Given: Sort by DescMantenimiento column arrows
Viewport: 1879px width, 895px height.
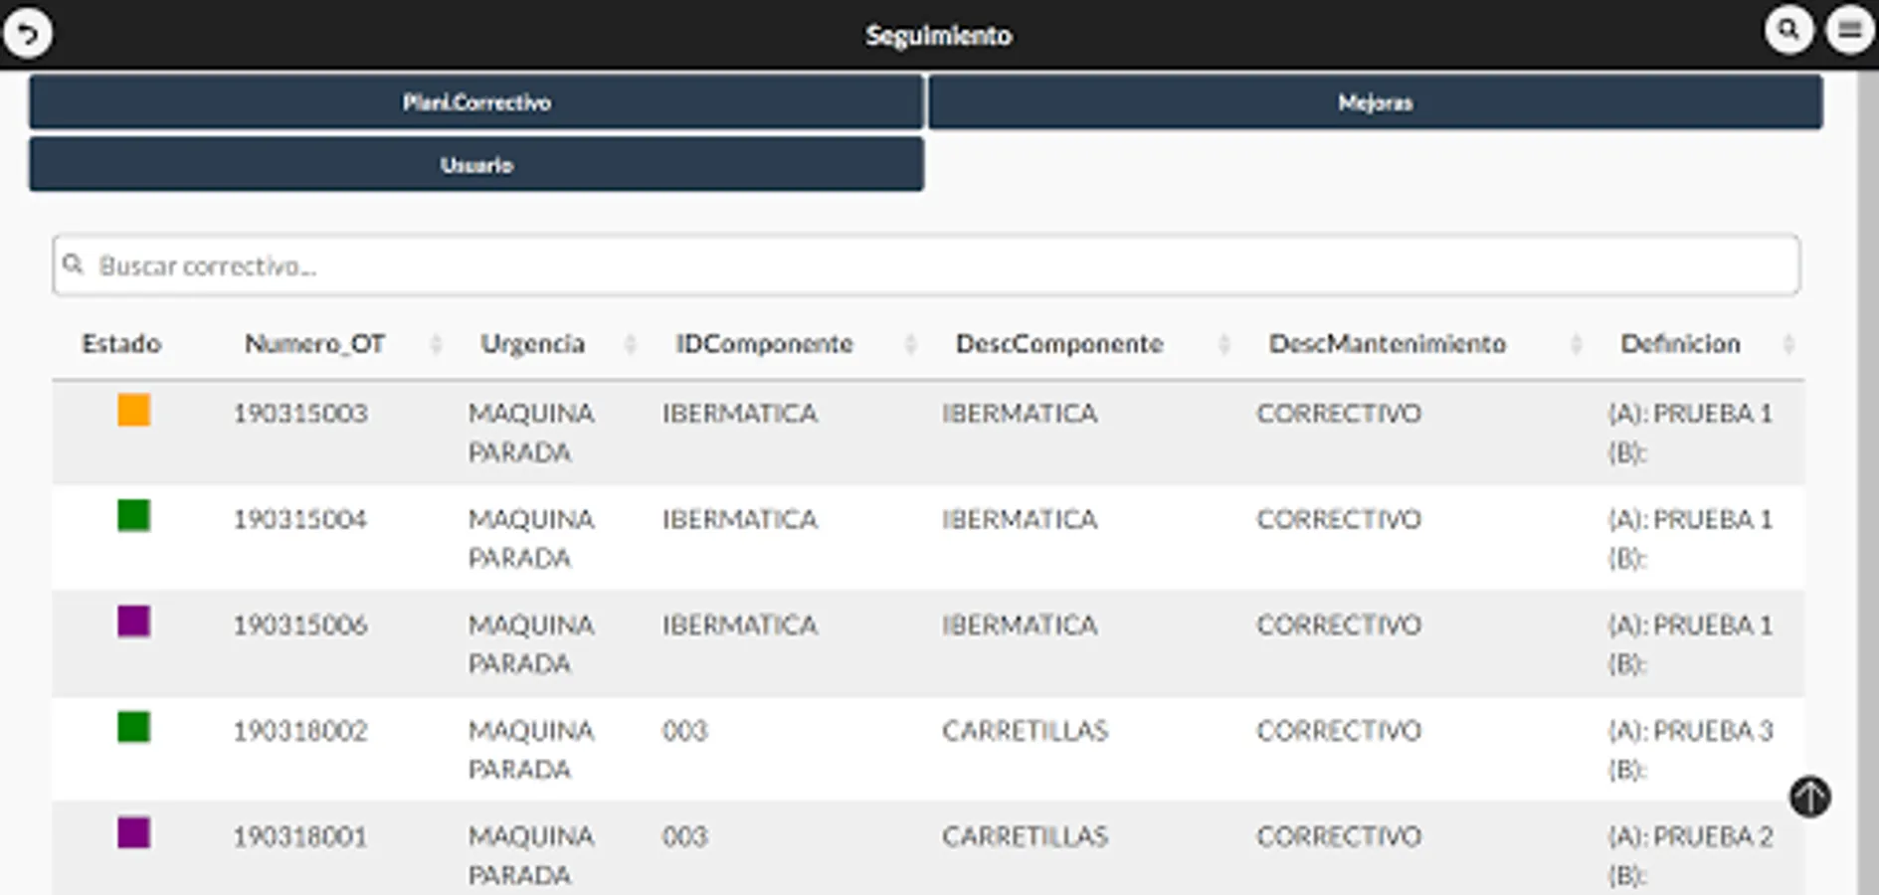Looking at the screenshot, I should coord(1576,344).
